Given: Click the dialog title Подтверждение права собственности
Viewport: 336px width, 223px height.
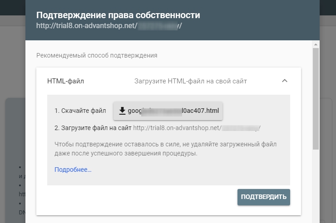Looking at the screenshot, I should pos(118,15).
